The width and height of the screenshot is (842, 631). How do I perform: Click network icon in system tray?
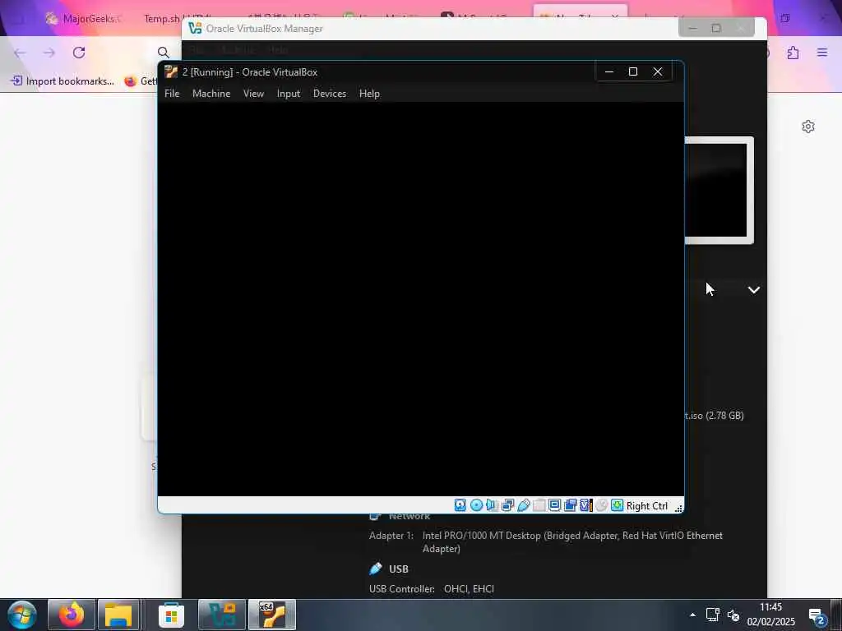click(x=713, y=615)
